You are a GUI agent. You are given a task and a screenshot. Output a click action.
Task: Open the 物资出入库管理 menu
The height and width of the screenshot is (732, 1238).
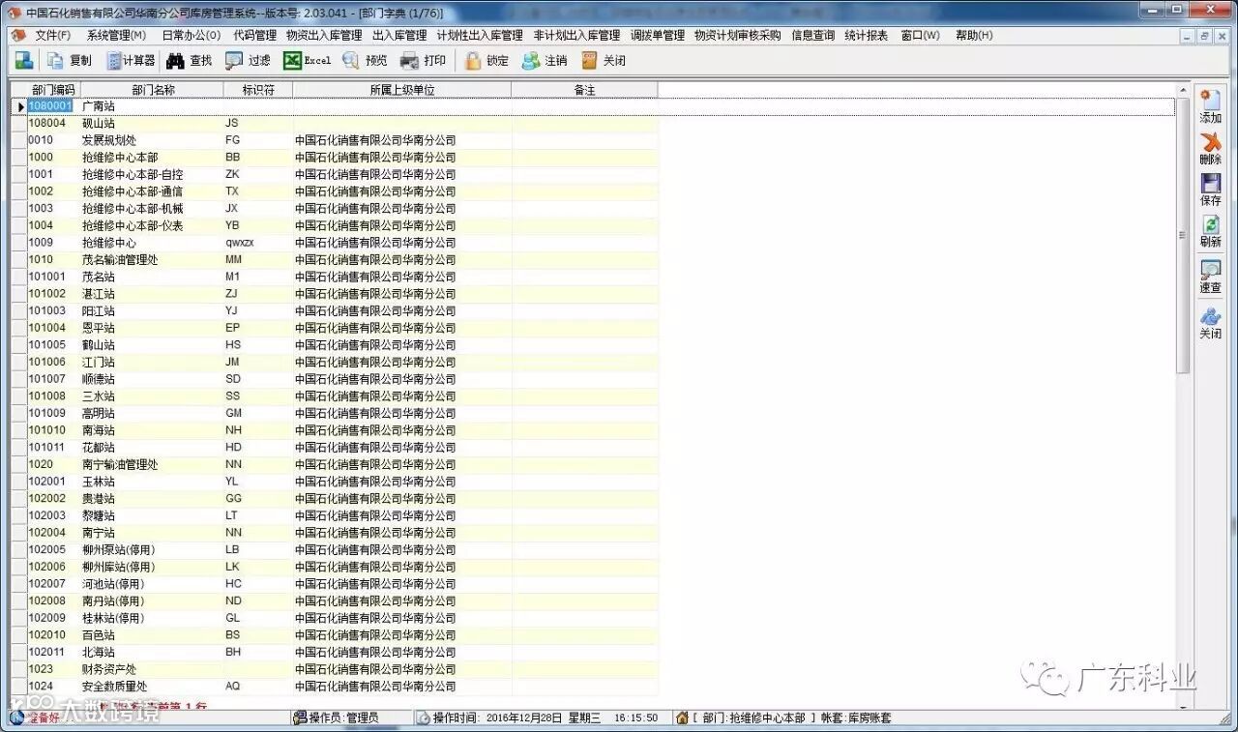[324, 35]
